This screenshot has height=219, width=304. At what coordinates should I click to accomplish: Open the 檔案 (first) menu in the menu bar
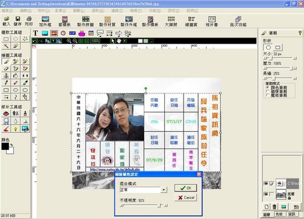(7, 10)
